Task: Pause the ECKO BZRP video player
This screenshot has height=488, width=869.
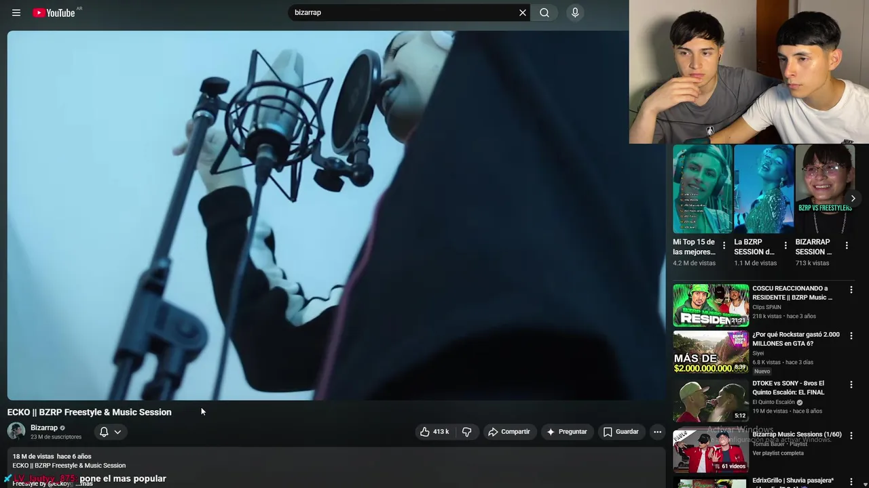Action: [337, 216]
